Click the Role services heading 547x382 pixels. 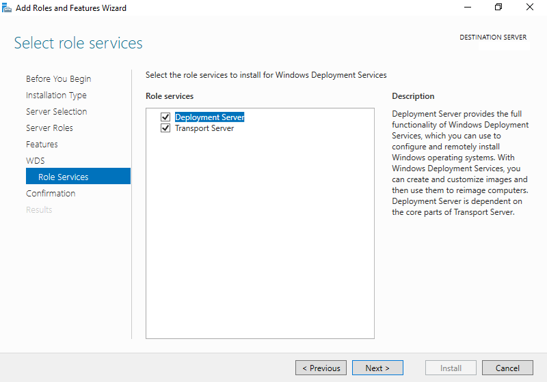[170, 96]
